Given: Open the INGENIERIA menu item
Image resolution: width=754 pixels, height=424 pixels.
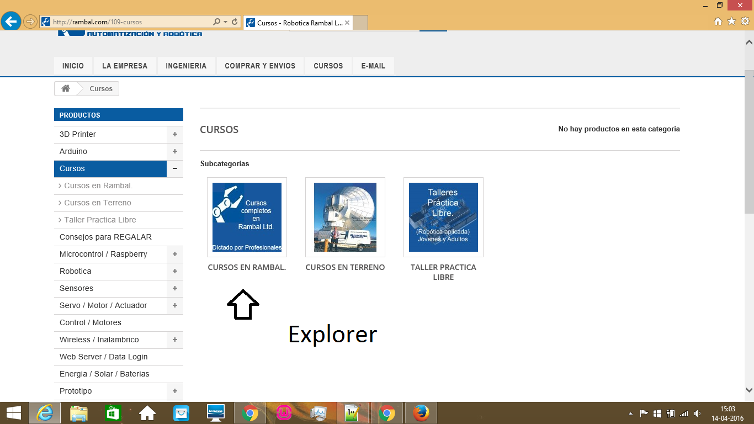Looking at the screenshot, I should (x=186, y=66).
